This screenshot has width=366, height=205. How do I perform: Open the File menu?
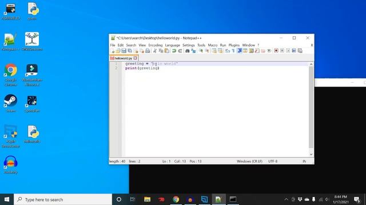pyautogui.click(x=113, y=45)
